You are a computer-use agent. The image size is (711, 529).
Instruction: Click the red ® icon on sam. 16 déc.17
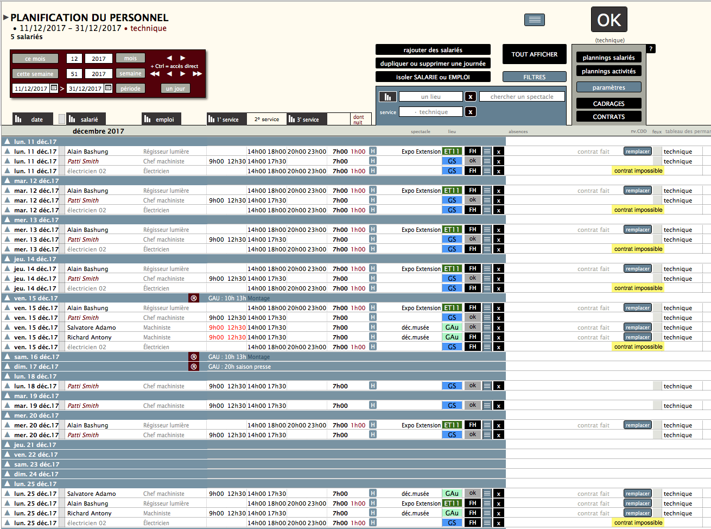coord(194,357)
